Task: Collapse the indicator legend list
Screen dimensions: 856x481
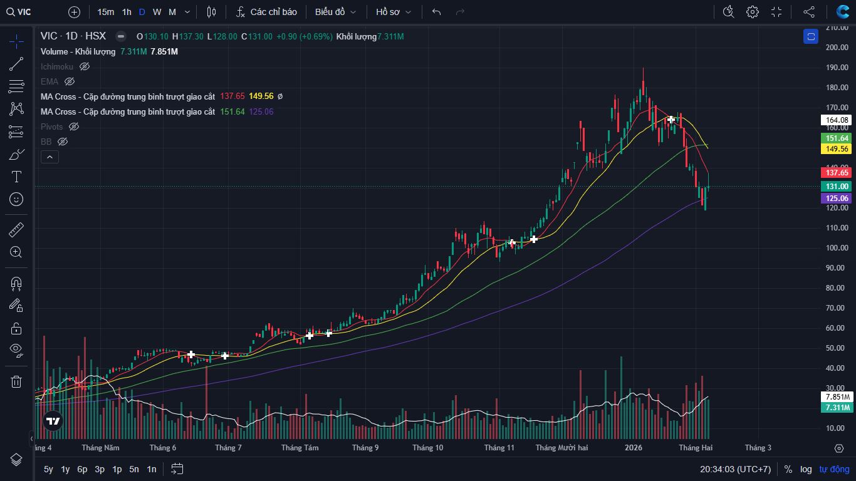Action: (x=50, y=157)
